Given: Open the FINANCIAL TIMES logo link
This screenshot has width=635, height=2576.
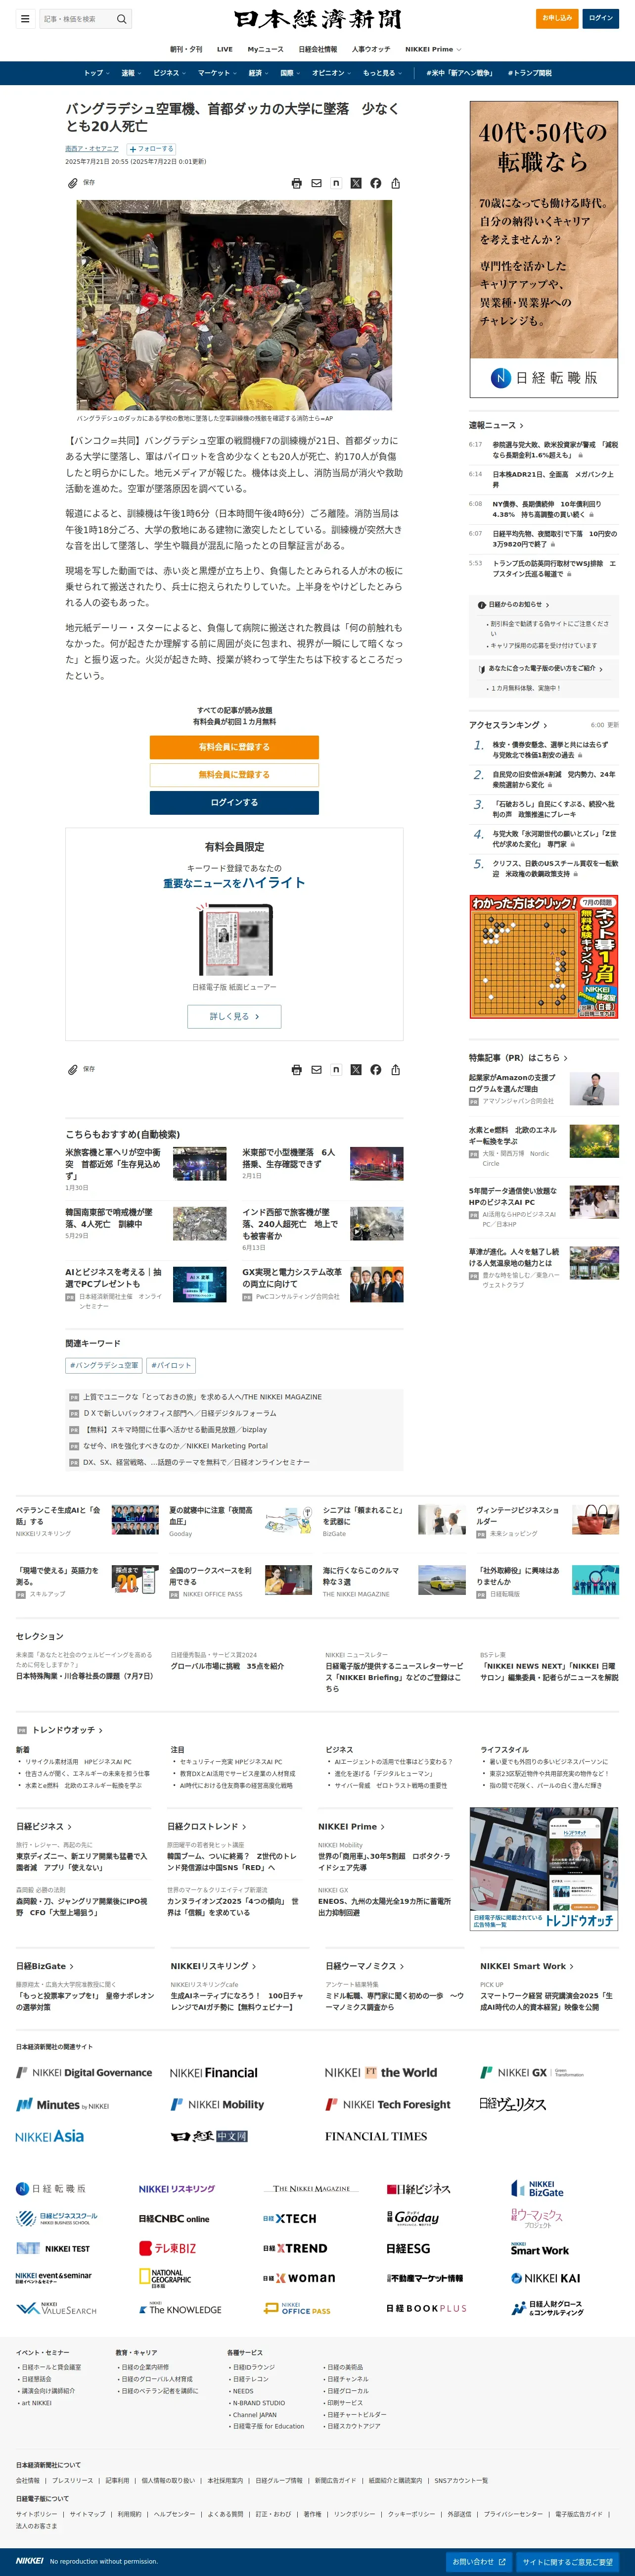Looking at the screenshot, I should [375, 2136].
